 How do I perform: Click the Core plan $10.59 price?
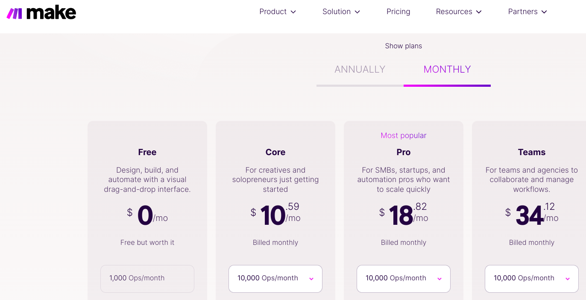(x=275, y=214)
